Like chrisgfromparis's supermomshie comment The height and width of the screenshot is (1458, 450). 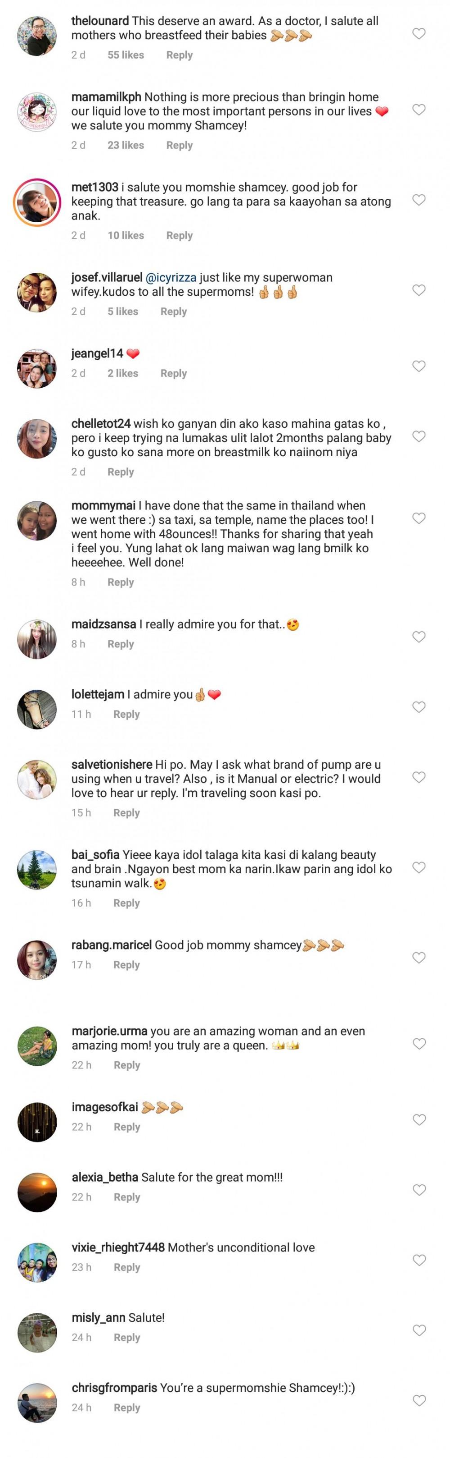coord(419,1400)
